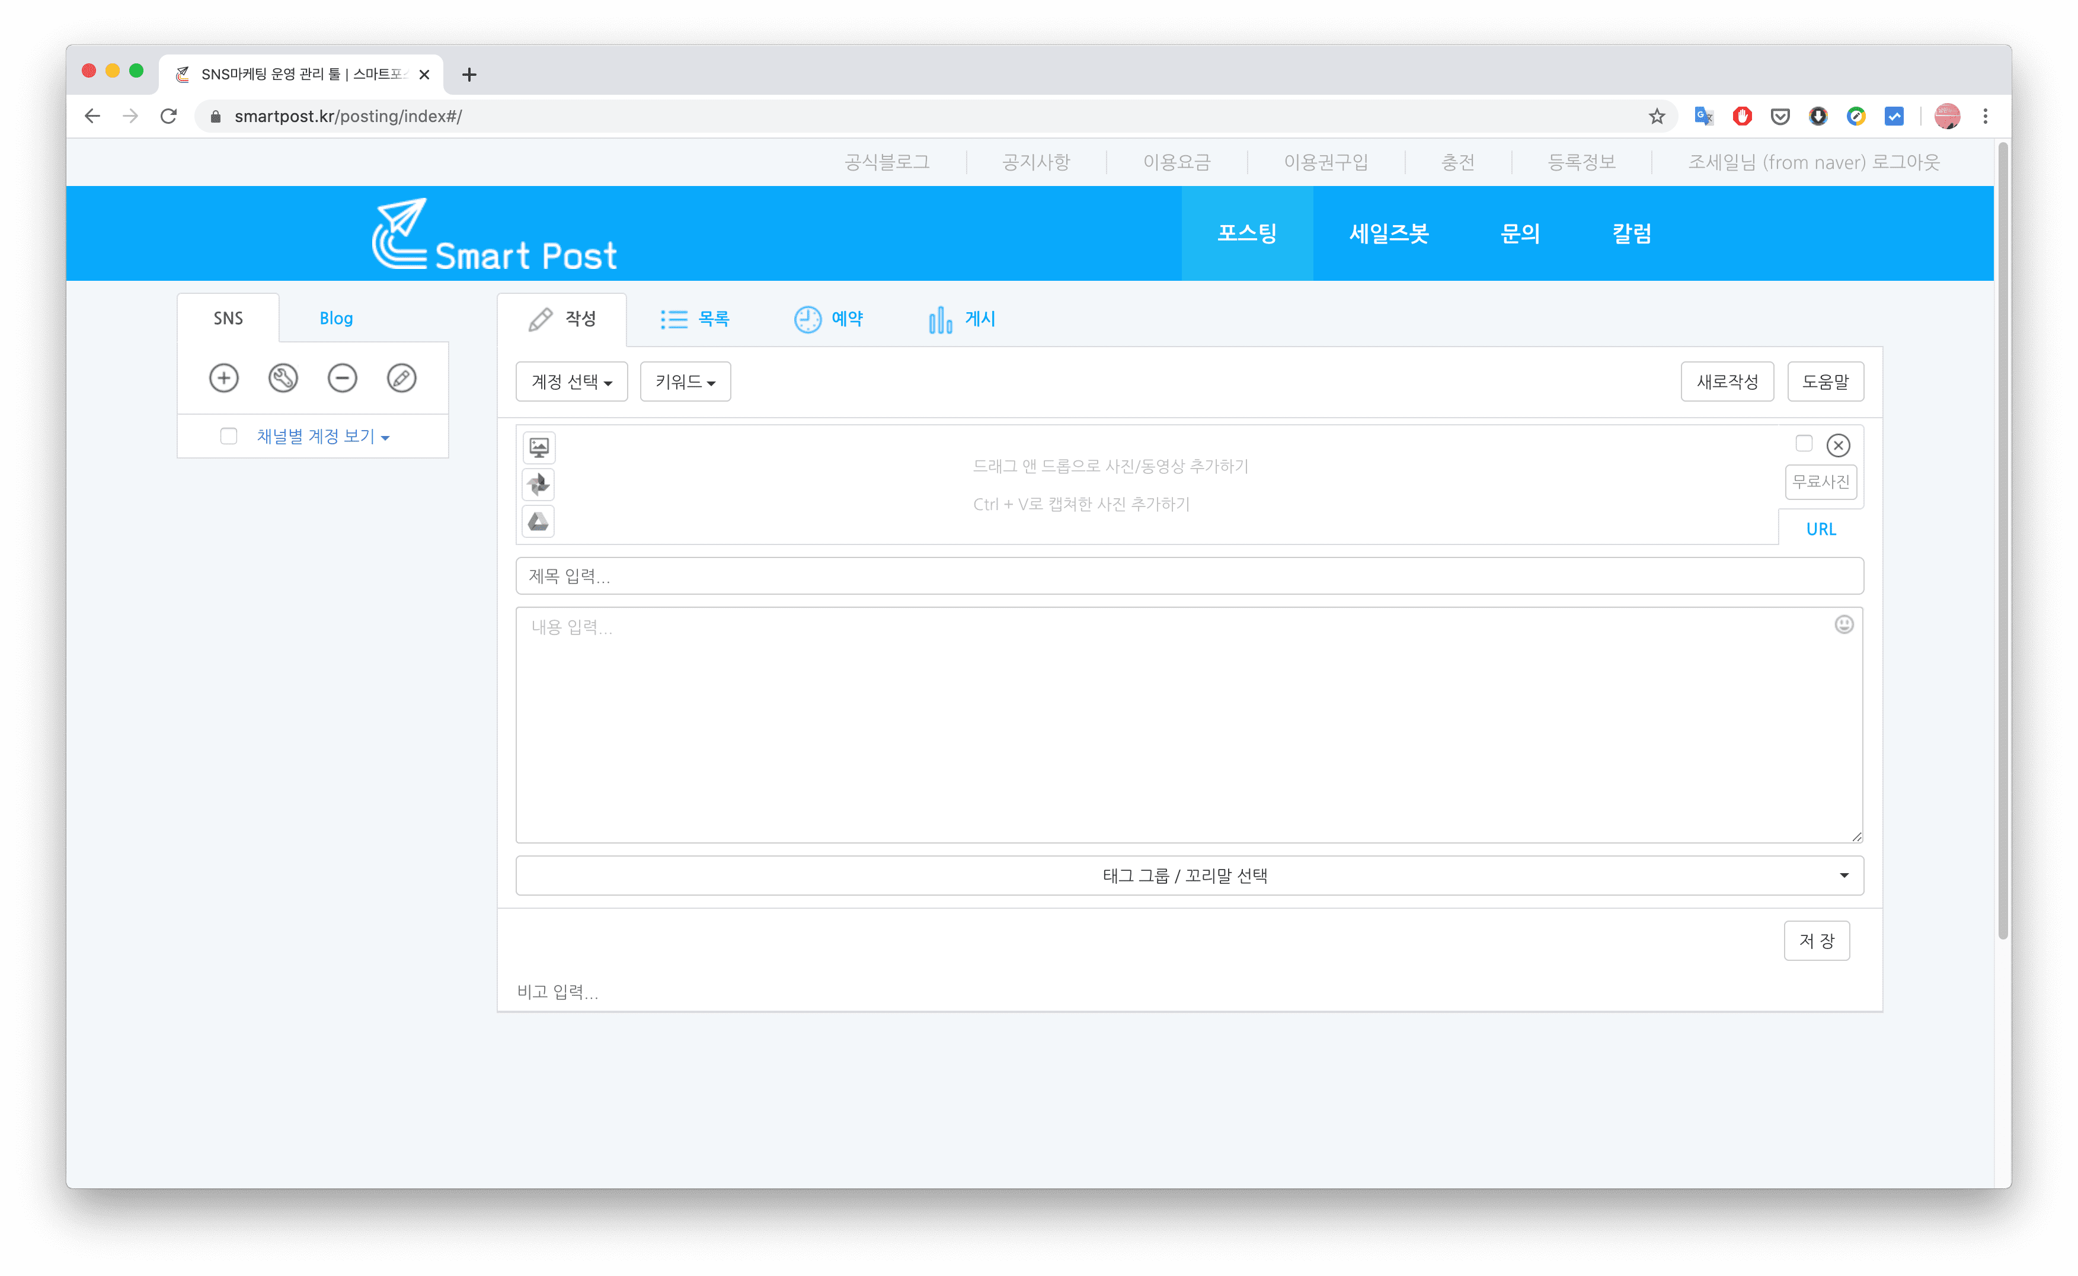Click the 저 장 save button
This screenshot has width=2078, height=1276.
point(1816,940)
